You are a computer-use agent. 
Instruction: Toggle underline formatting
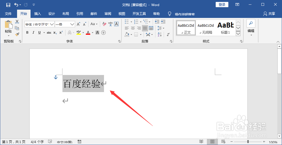click(x=39, y=33)
